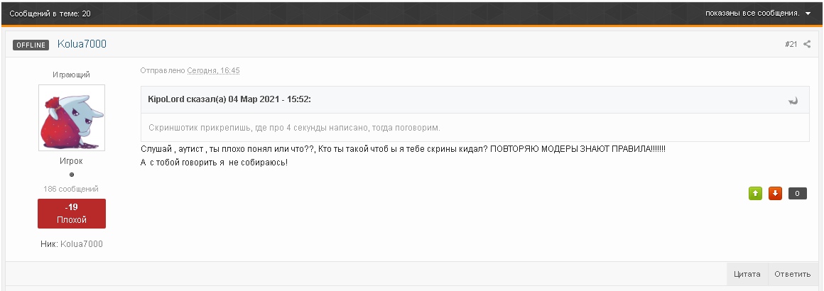824x291 pixels.
Task: Click the KipoLord сказал(а) quote header
Action: pyautogui.click(x=229, y=99)
